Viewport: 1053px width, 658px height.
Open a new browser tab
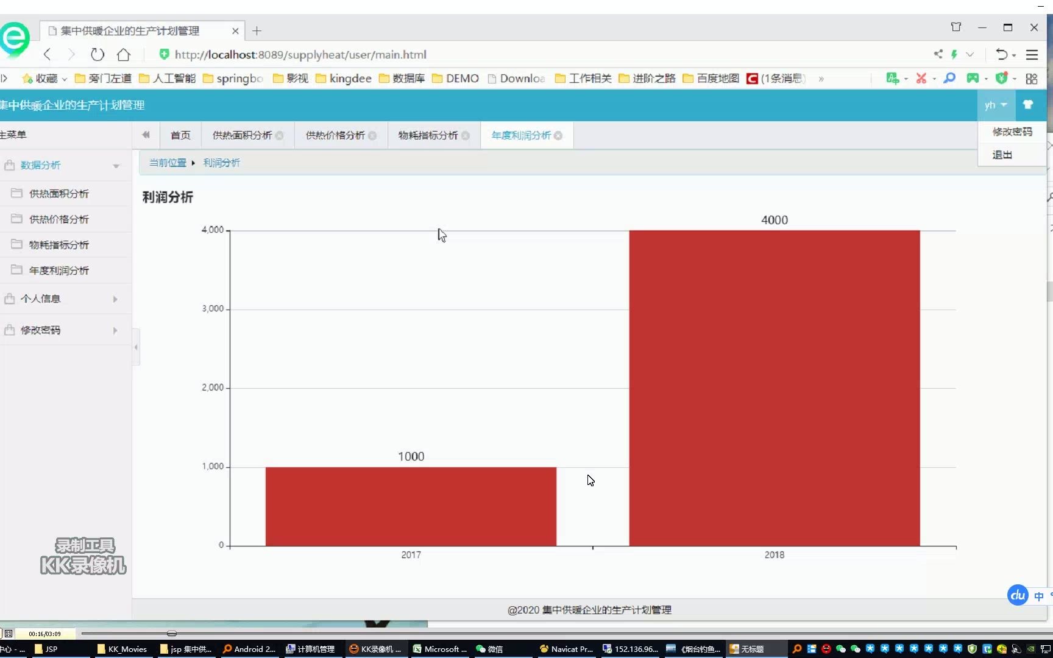(257, 30)
